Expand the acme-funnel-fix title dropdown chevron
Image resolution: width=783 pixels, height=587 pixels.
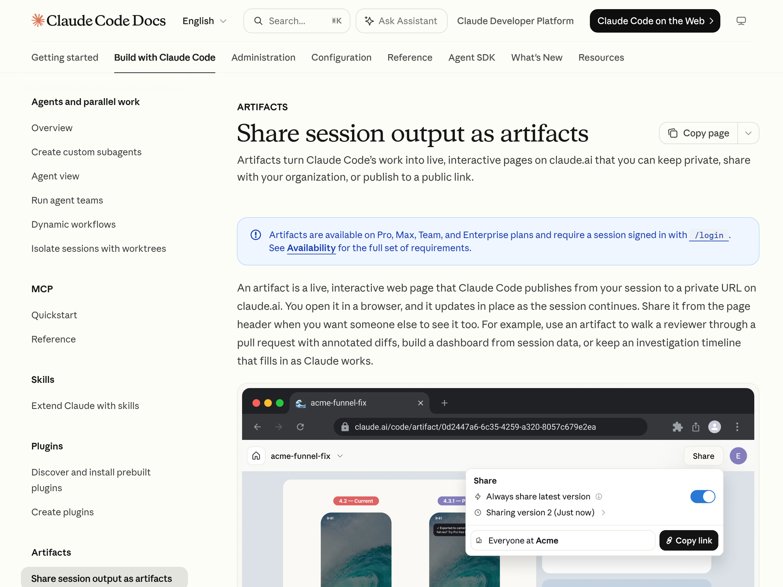340,456
